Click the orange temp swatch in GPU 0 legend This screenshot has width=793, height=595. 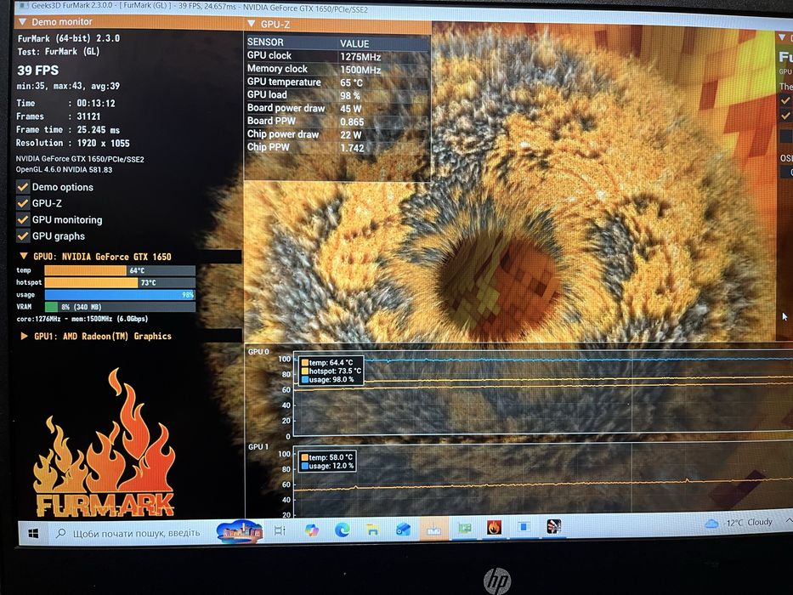[305, 363]
